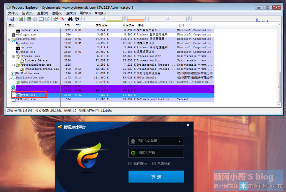Viewport: 286px width, 192px height.
Task: Click the 提交负荷: 39.16% status entry
Action: pos(48,111)
